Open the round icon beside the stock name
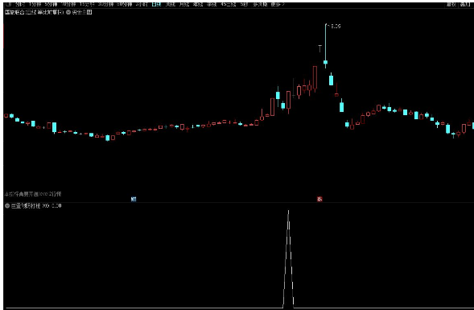The height and width of the screenshot is (310, 474). coord(68,12)
